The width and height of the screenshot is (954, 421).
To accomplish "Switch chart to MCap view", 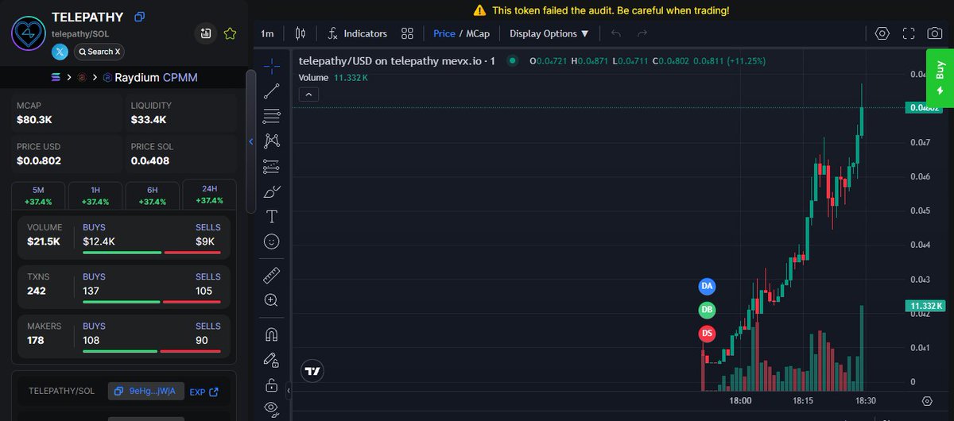I will pyautogui.click(x=477, y=33).
